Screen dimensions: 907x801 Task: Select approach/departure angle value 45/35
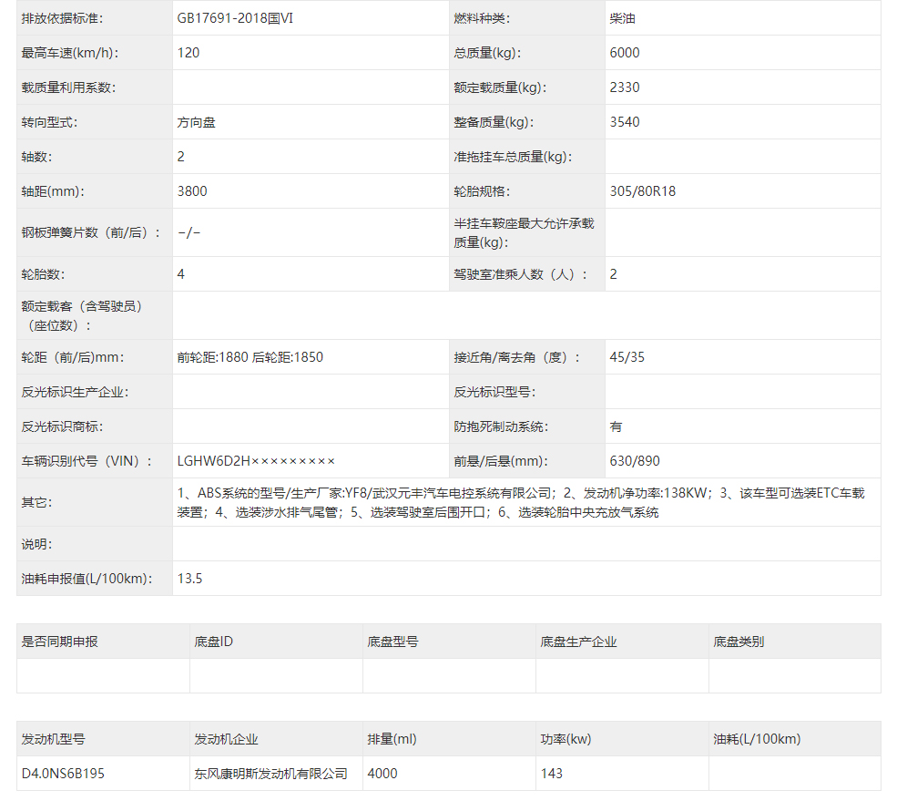(627, 357)
